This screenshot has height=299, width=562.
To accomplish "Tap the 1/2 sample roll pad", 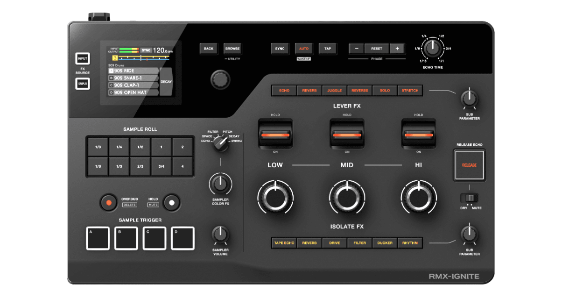I will click(x=140, y=147).
